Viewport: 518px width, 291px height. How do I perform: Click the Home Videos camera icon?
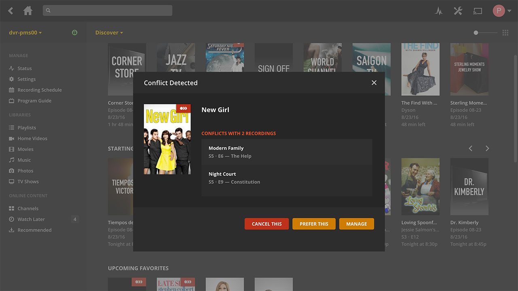pos(12,138)
